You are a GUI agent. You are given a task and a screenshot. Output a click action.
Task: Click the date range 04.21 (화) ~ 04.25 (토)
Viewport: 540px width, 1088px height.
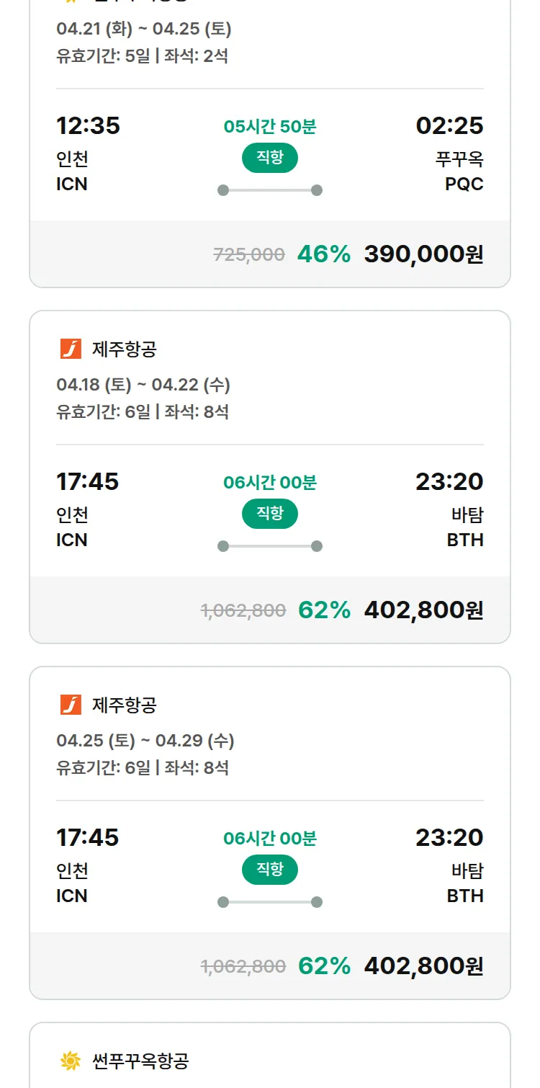click(x=144, y=30)
